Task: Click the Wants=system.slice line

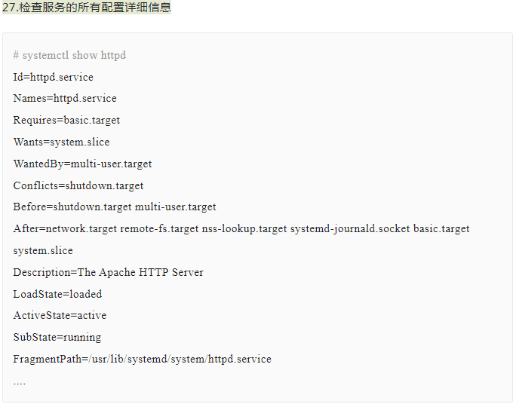Action: (61, 142)
